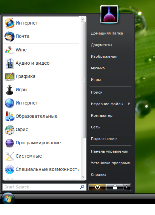Select the Образовательные label

(x=37, y=116)
